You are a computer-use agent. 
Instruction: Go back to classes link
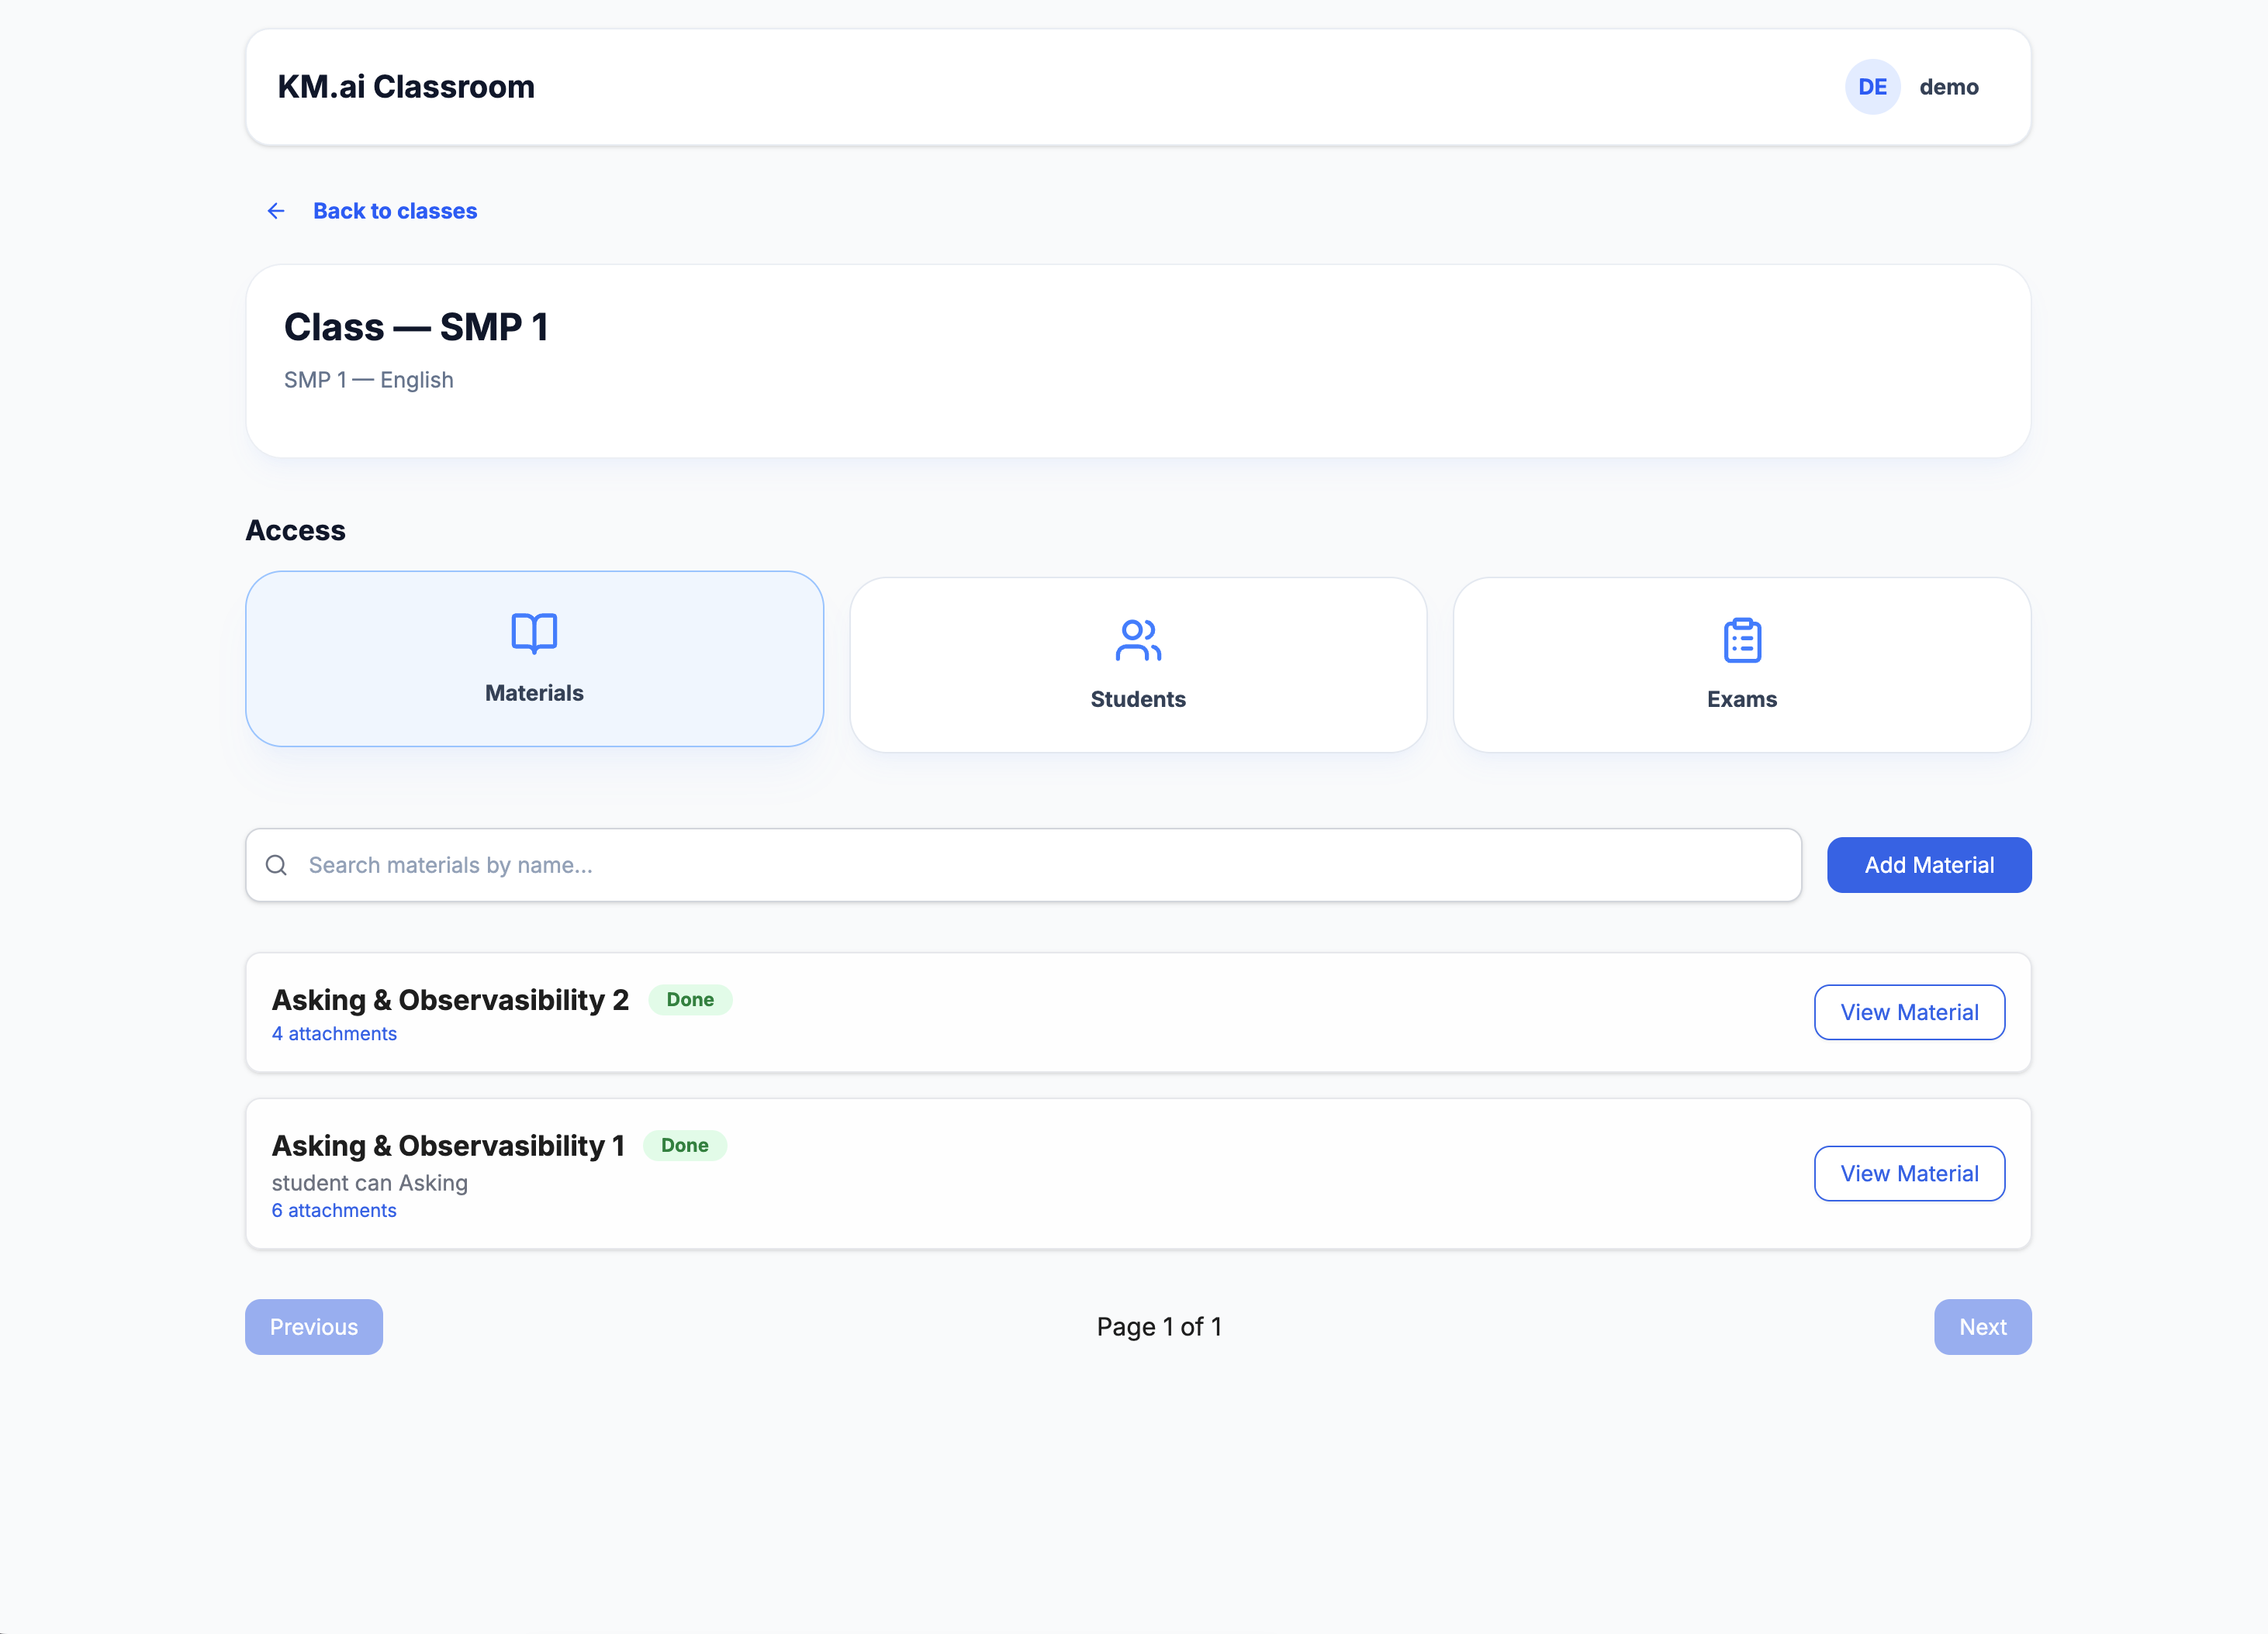pyautogui.click(x=395, y=211)
